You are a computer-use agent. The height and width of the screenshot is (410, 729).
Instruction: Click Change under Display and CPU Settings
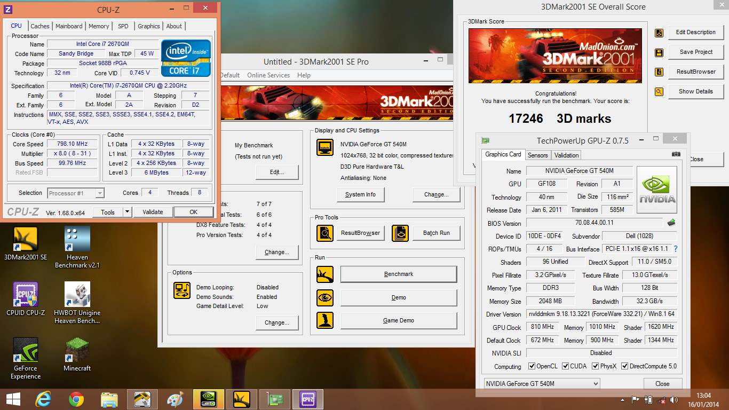tap(436, 194)
